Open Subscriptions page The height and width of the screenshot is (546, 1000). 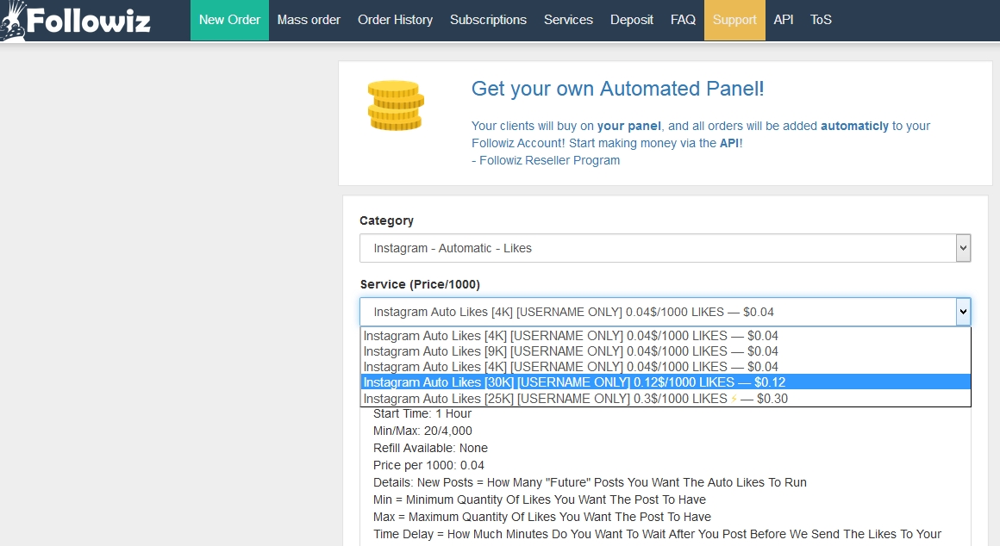click(x=489, y=20)
